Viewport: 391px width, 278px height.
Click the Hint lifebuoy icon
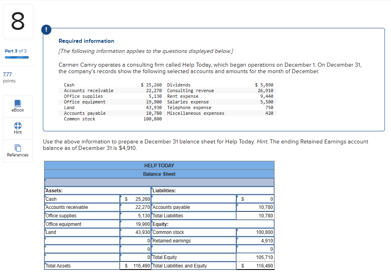coord(18,126)
